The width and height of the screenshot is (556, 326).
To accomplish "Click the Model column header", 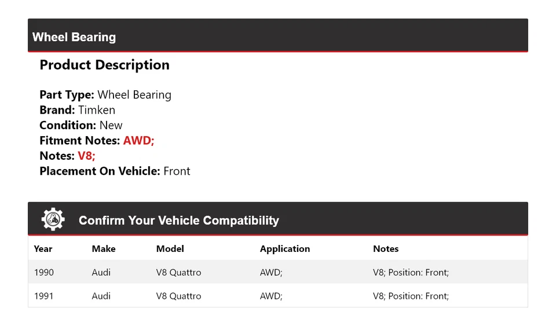I will coord(170,249).
